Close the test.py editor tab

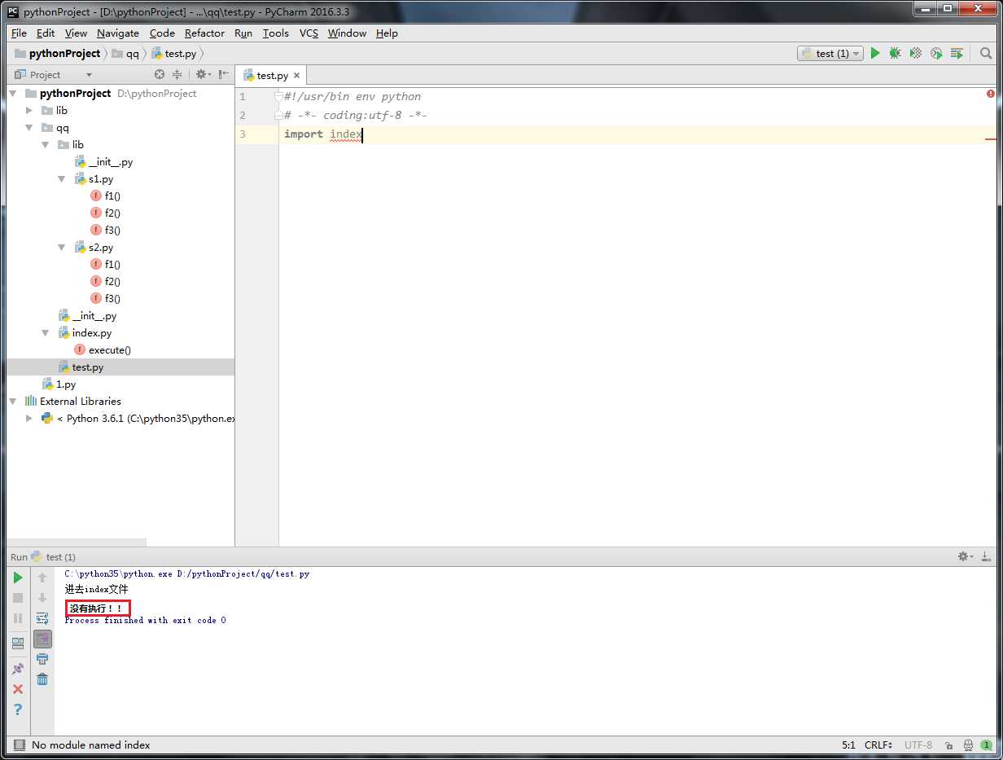[297, 75]
